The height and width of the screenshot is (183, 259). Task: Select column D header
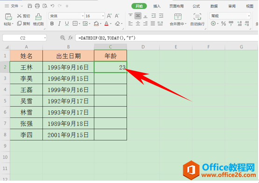[143, 47]
